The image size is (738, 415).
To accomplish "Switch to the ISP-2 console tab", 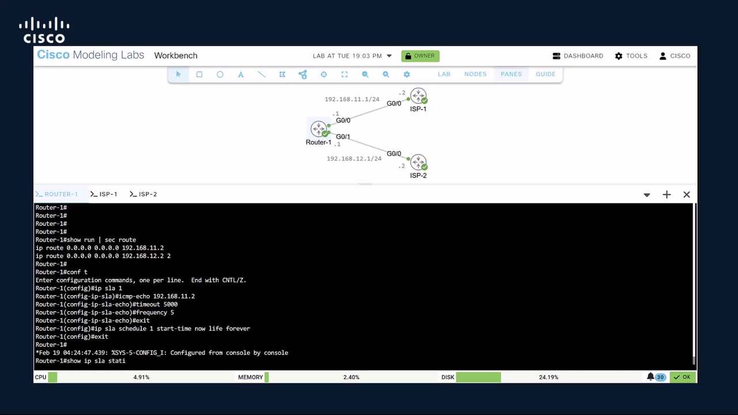I will click(144, 194).
